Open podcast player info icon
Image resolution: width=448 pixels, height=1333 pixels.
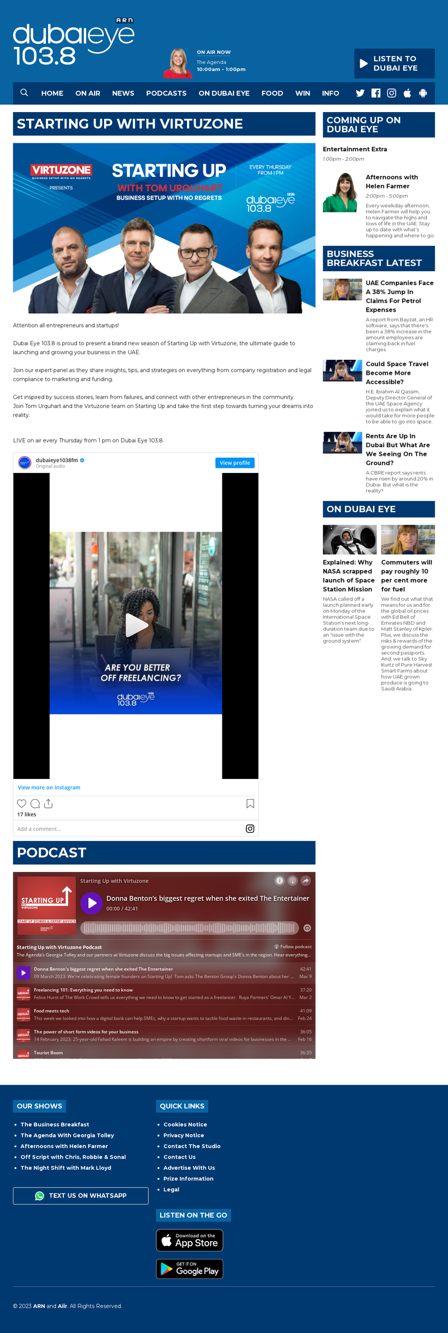(279, 880)
